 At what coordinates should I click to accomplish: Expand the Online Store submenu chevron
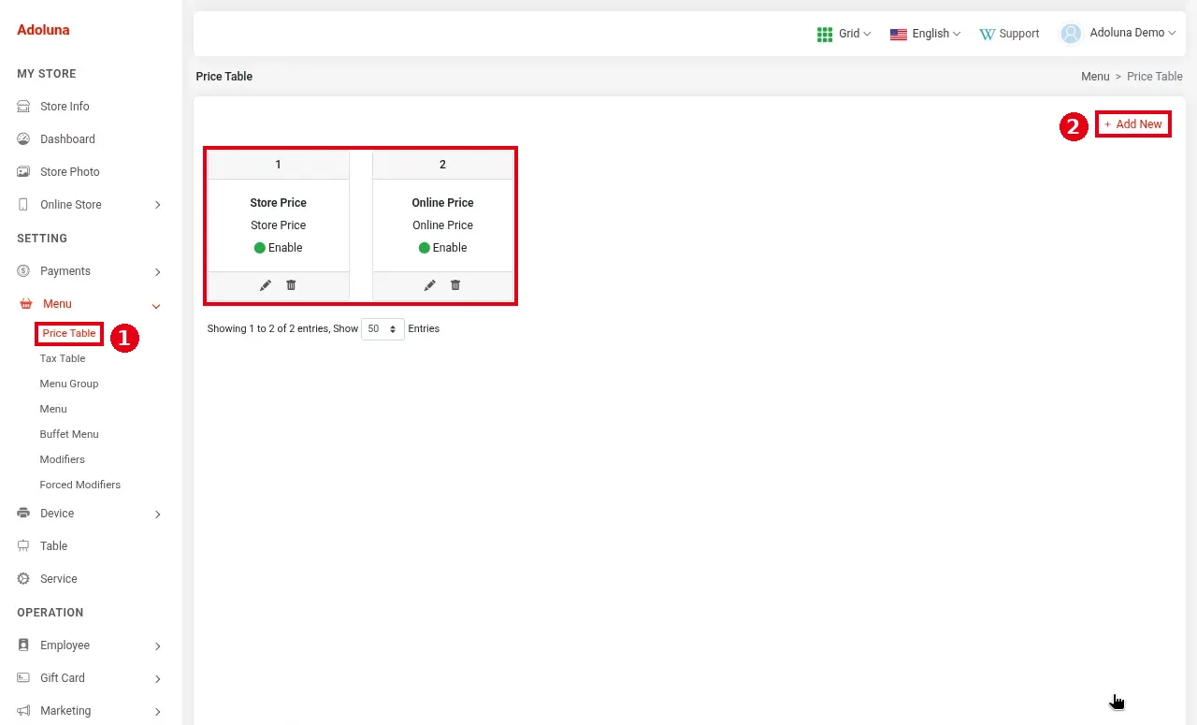[157, 205]
